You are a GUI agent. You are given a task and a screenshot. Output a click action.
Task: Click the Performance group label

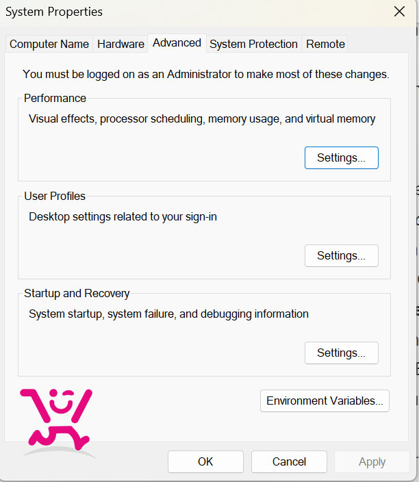tap(55, 99)
